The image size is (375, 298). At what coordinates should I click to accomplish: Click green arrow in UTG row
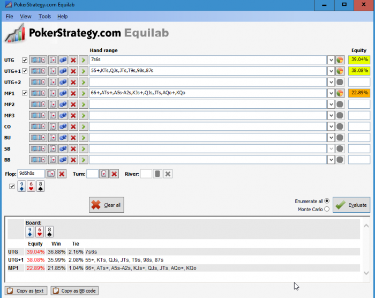(x=84, y=60)
